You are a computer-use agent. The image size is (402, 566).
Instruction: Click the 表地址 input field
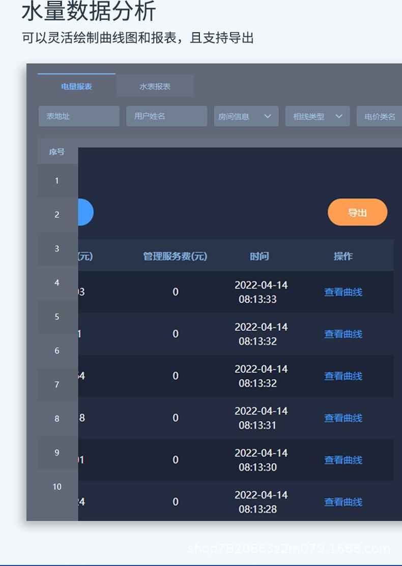point(79,116)
